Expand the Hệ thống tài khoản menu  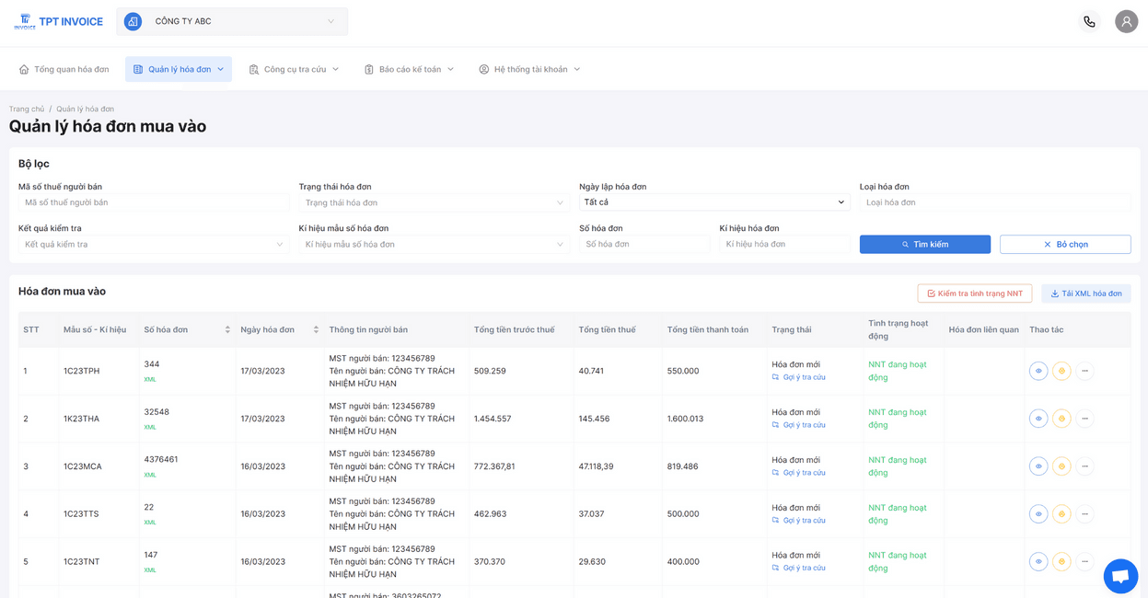pos(529,69)
